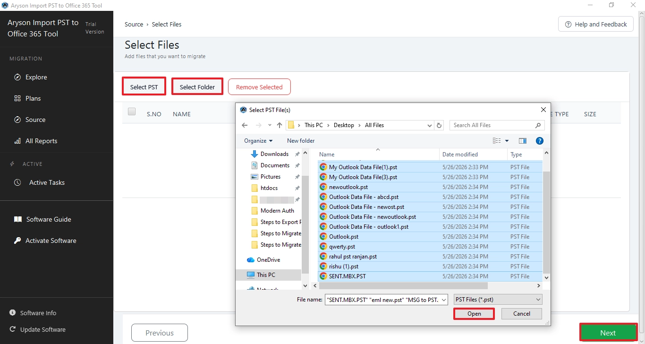Select file newoutlook.pst
This screenshot has height=344, width=645.
[x=430, y=187]
